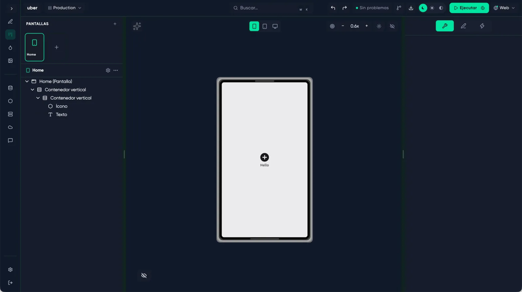Click the AI sparkles icon on canvas
This screenshot has height=292, width=522.
pyautogui.click(x=137, y=26)
